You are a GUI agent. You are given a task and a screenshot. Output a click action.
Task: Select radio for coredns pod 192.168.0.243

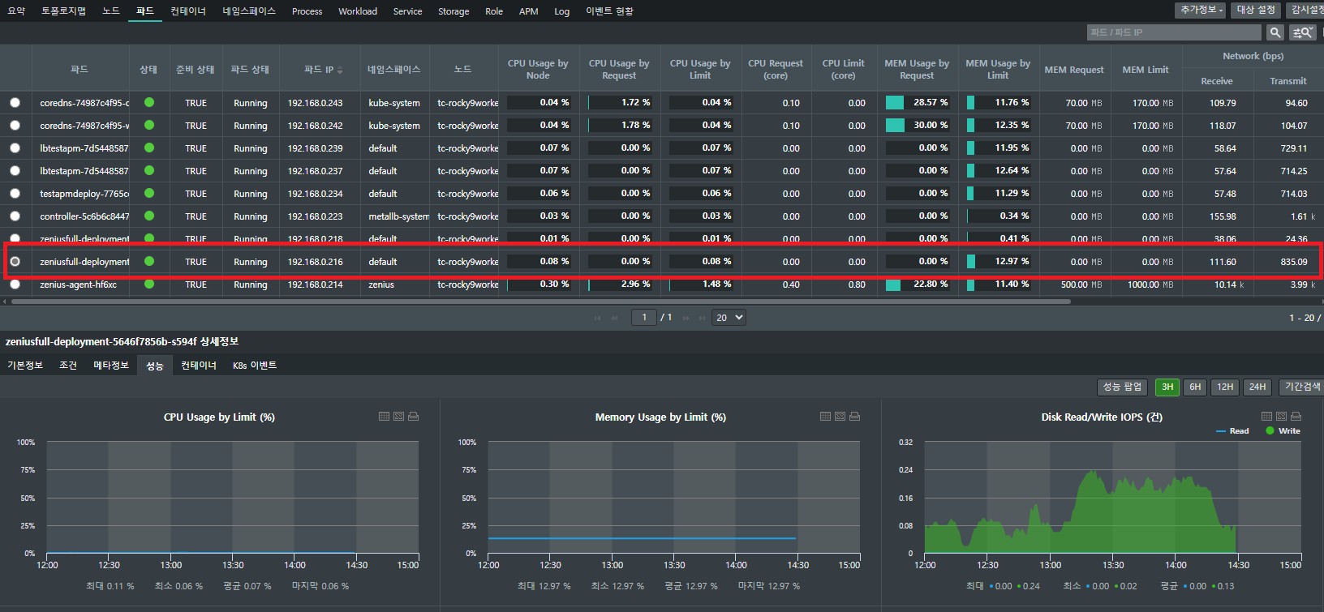click(15, 103)
